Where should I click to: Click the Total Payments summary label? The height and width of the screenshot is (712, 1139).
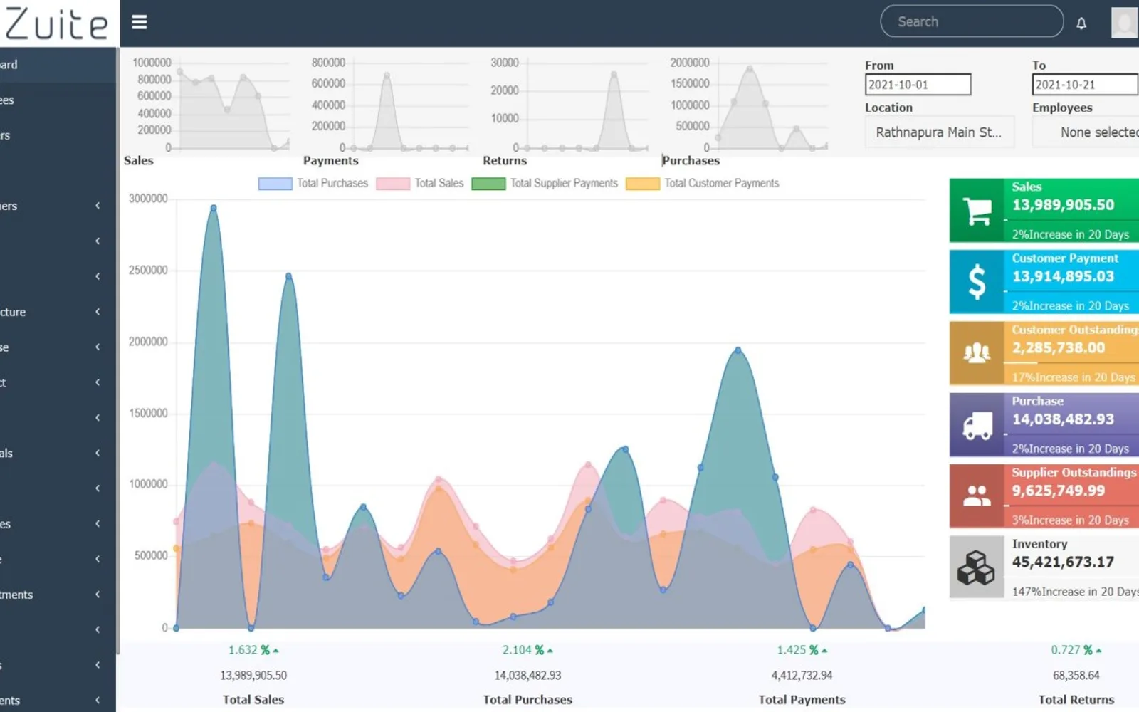(802, 700)
